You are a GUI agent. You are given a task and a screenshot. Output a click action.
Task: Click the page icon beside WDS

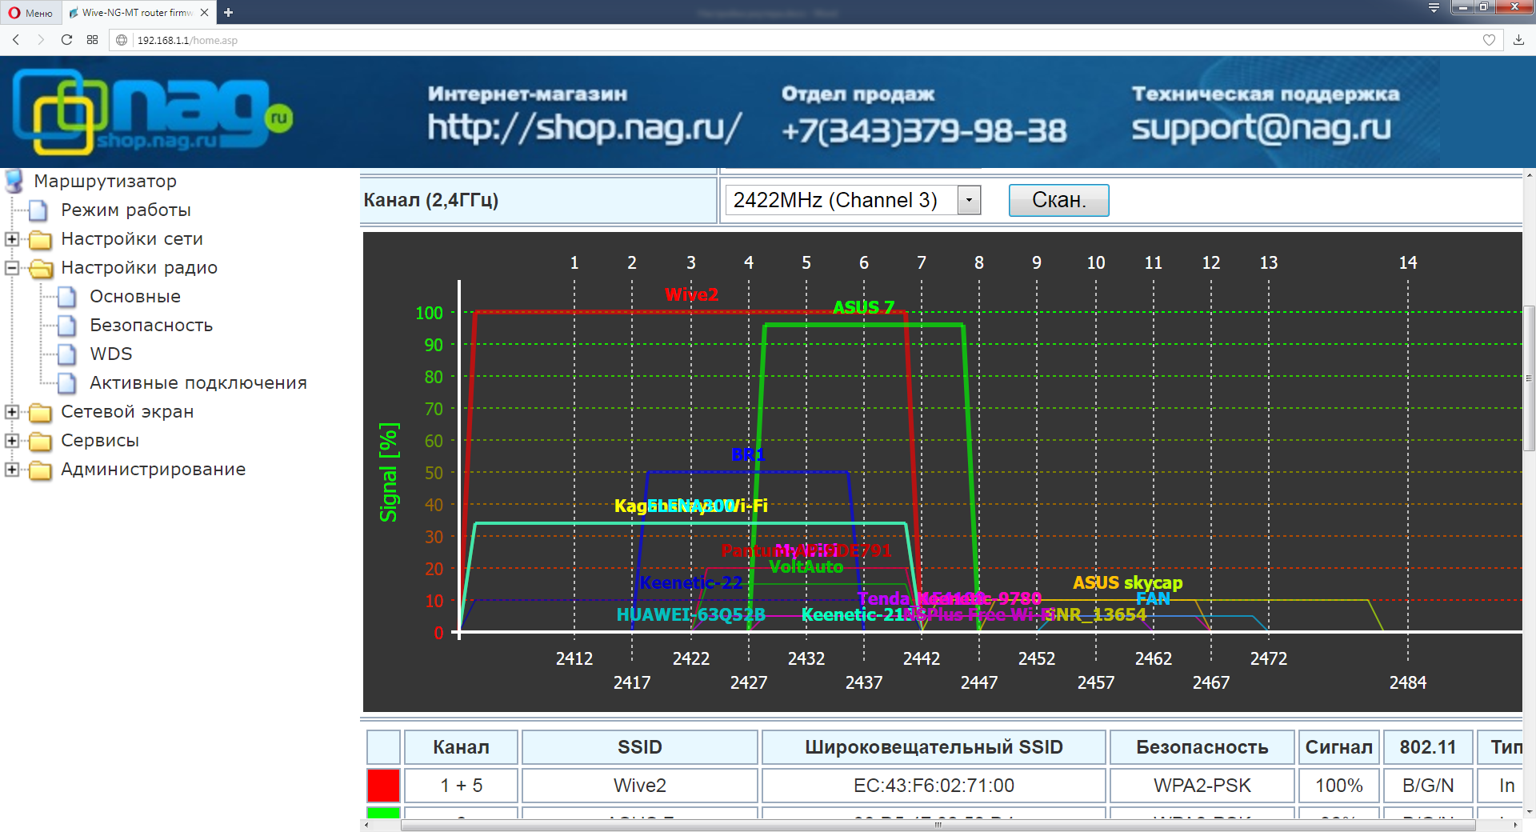coord(67,354)
